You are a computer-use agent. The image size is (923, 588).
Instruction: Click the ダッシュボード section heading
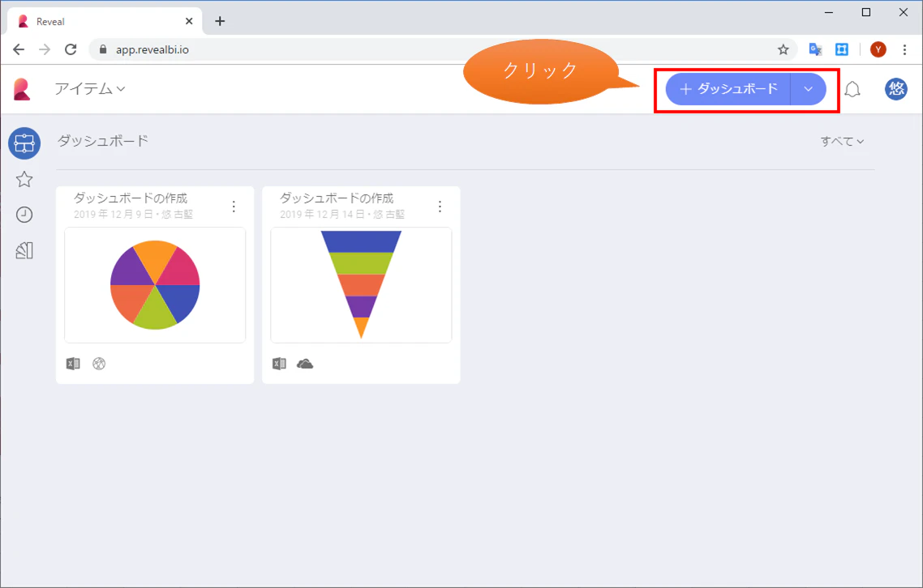(x=102, y=141)
